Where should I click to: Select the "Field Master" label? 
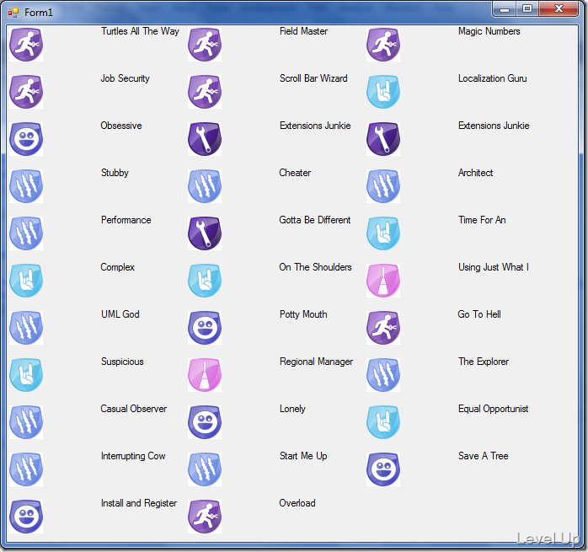click(303, 31)
